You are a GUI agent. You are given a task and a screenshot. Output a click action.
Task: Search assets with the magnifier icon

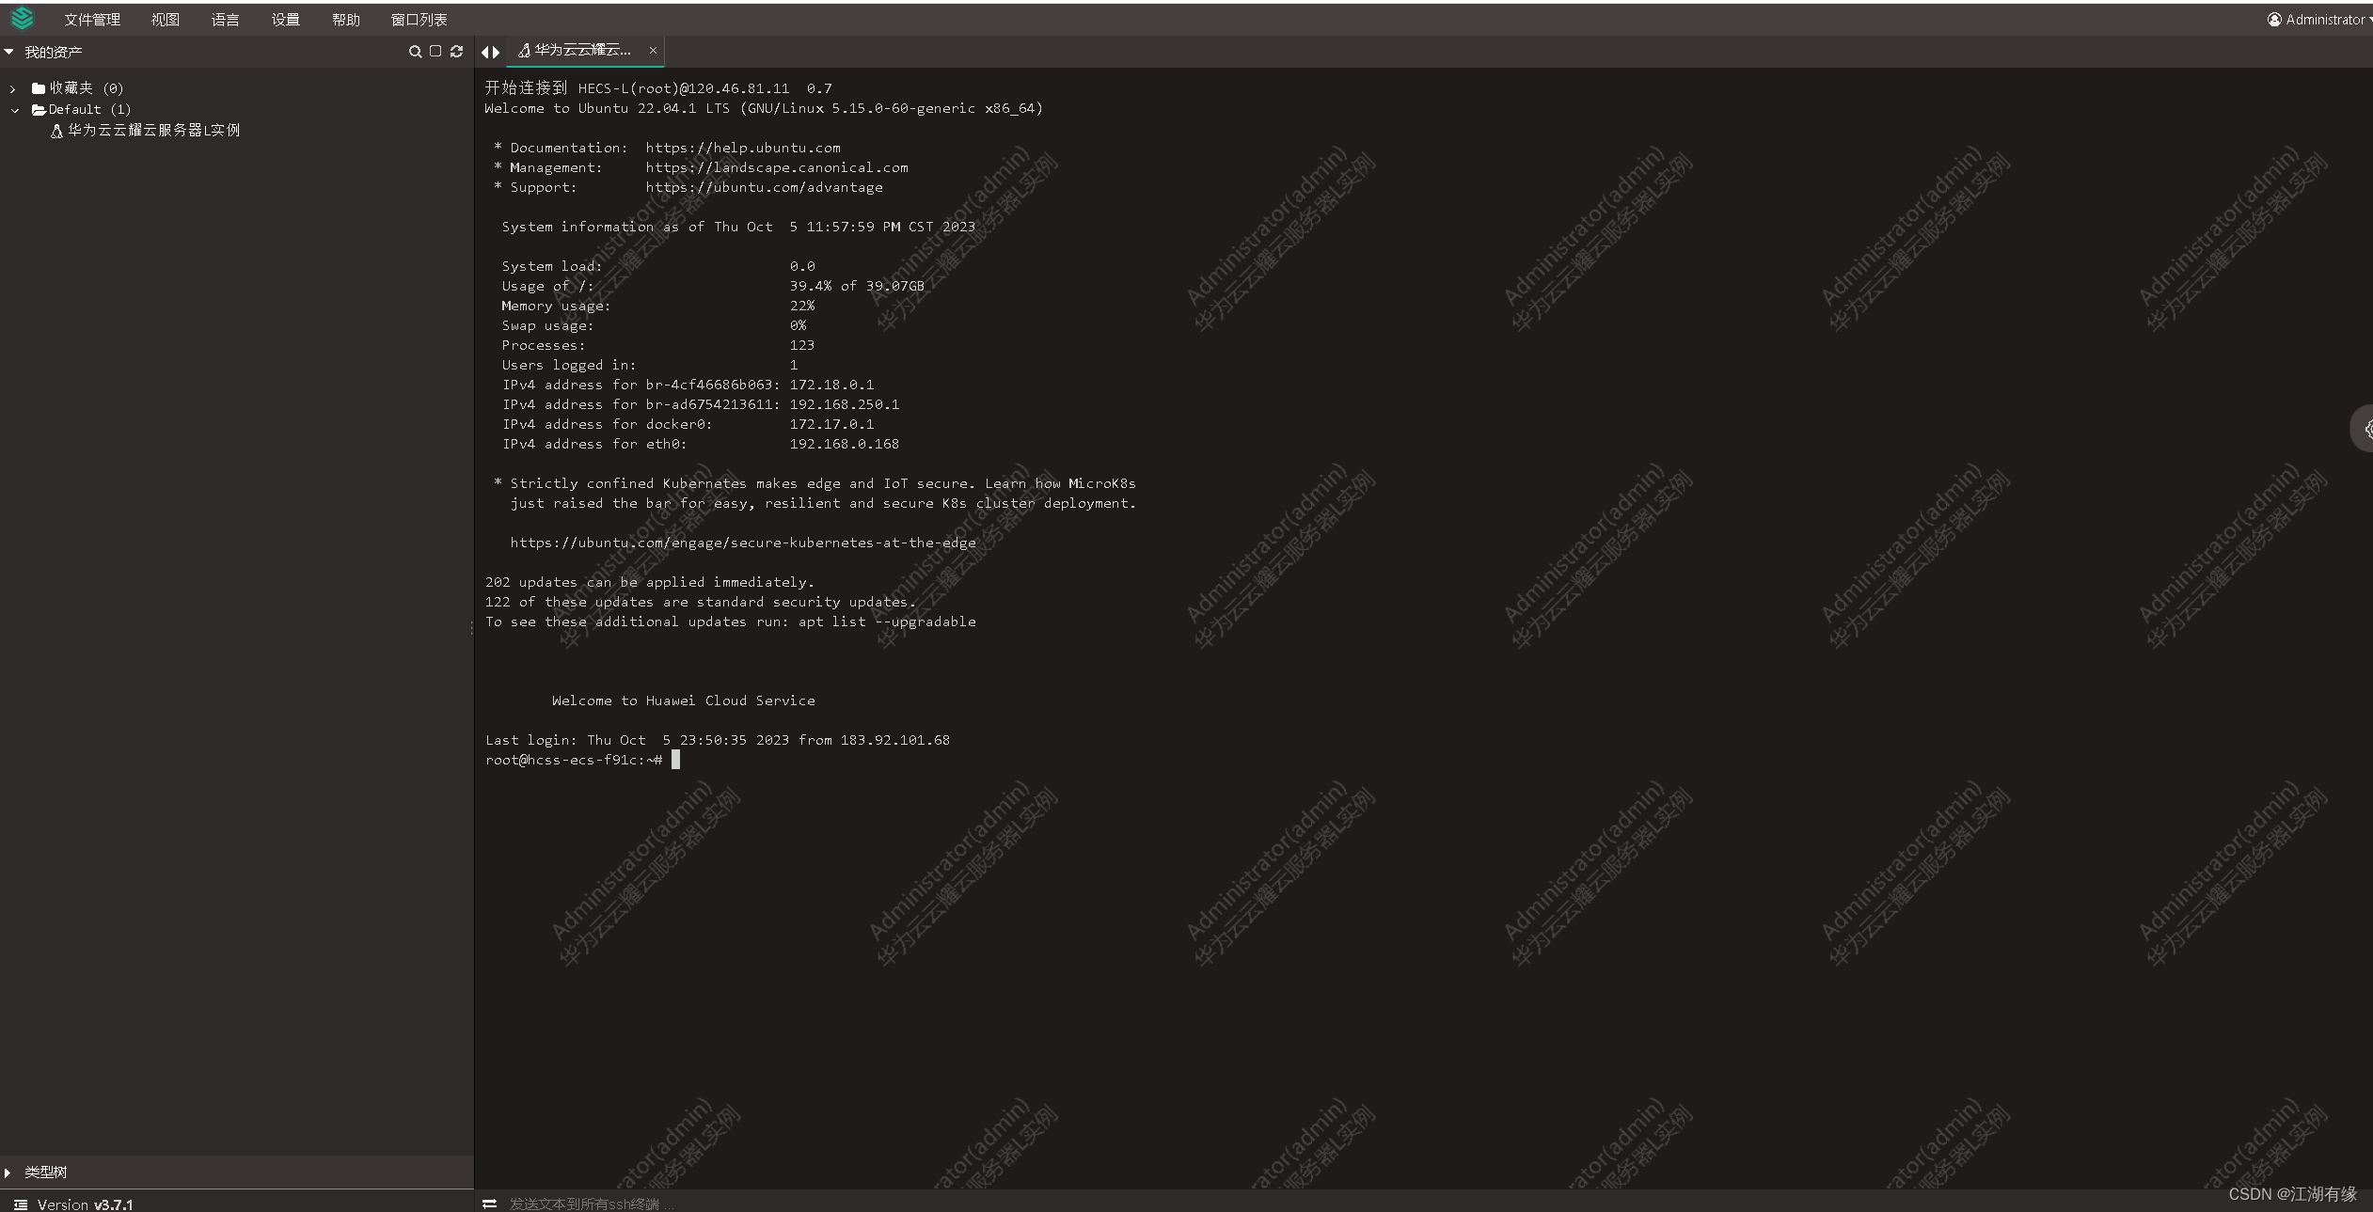pos(415,52)
